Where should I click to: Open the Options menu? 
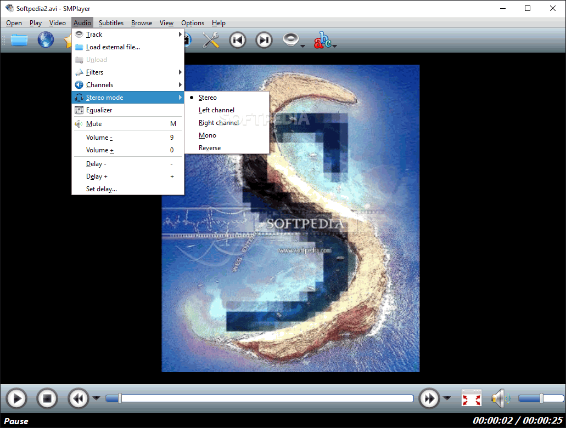[192, 23]
